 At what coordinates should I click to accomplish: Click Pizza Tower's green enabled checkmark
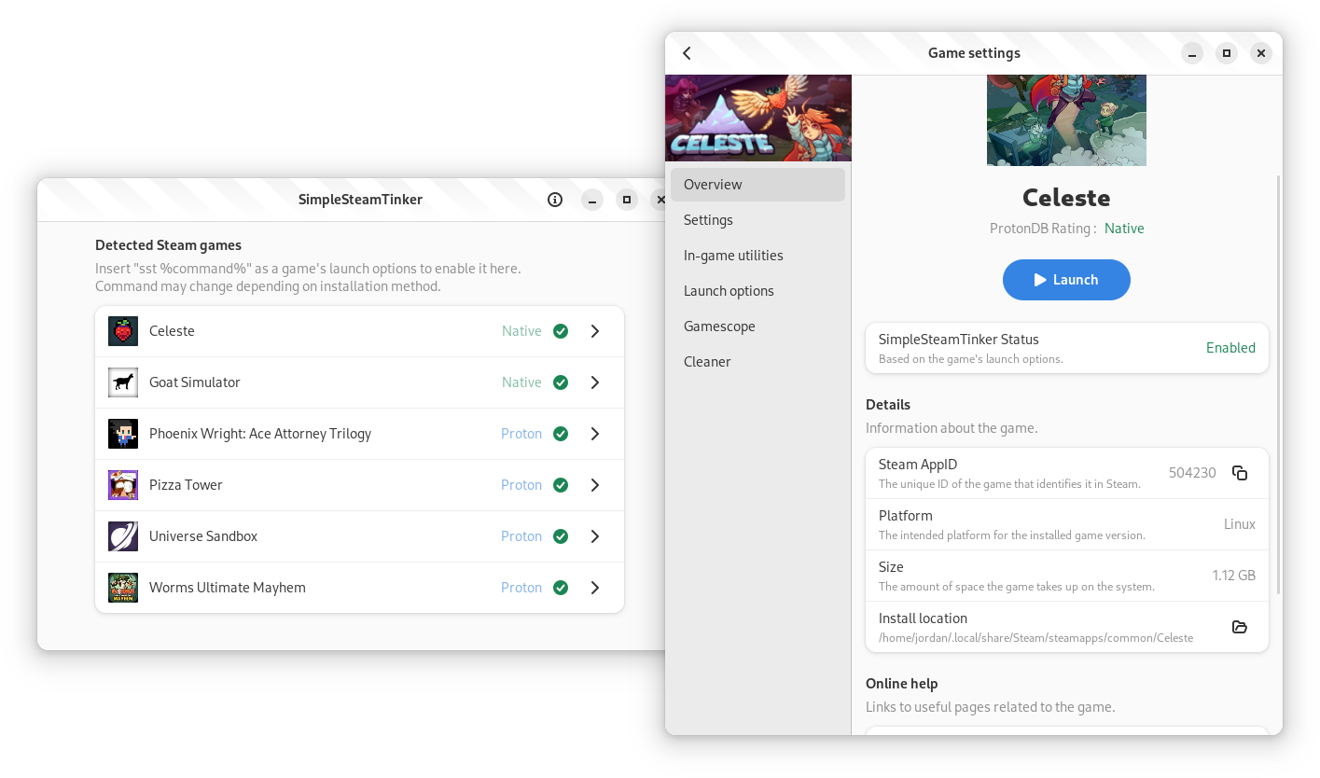click(x=561, y=485)
